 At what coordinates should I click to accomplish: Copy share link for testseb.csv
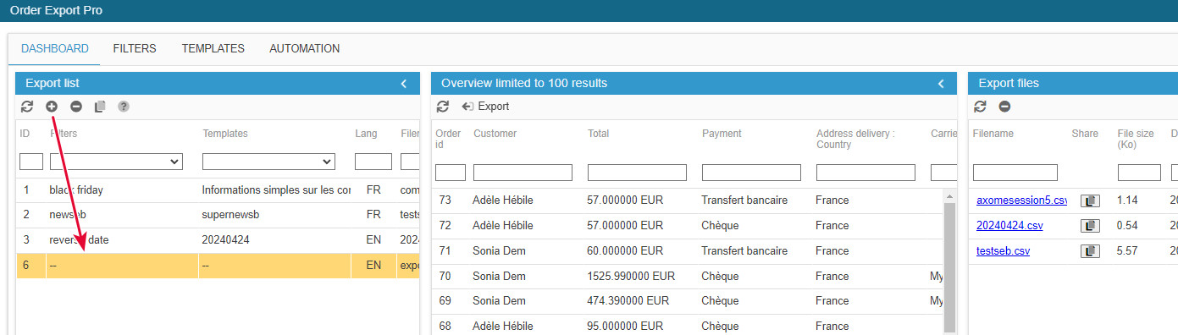point(1090,251)
